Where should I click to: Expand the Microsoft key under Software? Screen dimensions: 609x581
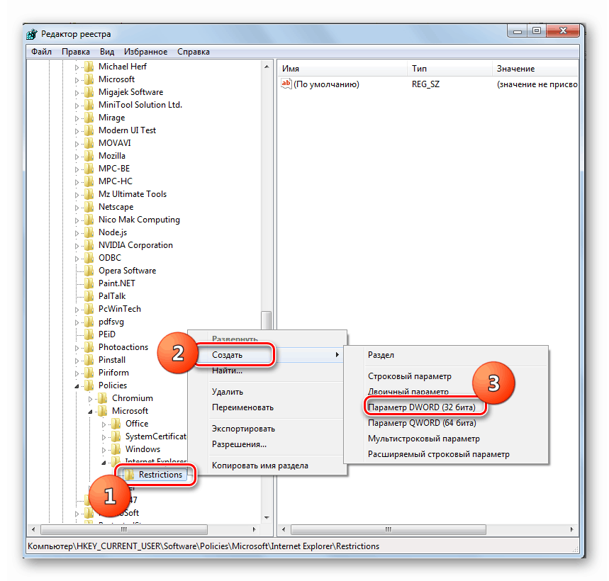click(x=77, y=80)
